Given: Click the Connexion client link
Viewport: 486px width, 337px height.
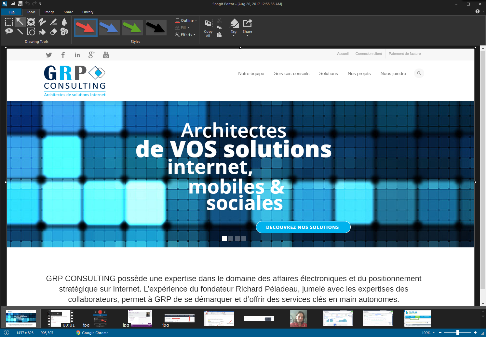Looking at the screenshot, I should pos(369,54).
